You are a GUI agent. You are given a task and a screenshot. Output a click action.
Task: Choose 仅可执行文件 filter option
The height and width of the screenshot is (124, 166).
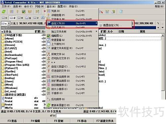tap(72, 58)
